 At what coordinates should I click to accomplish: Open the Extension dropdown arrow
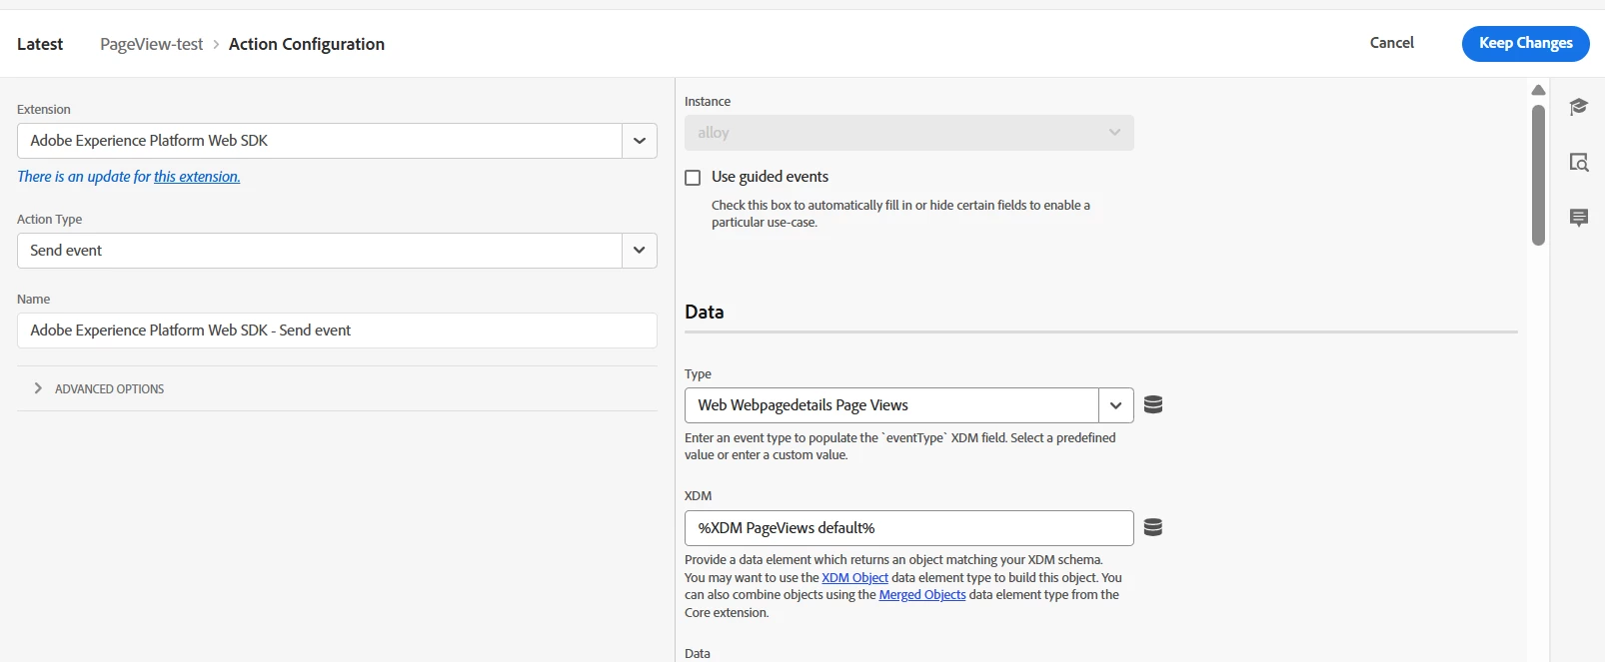point(639,141)
